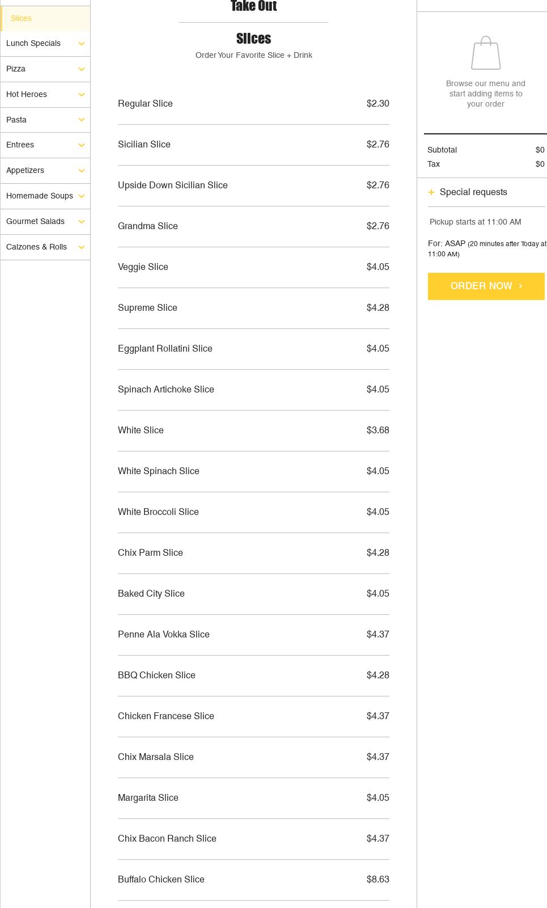Change the ASAP pickup time
This screenshot has width=547, height=908.
[x=455, y=244]
